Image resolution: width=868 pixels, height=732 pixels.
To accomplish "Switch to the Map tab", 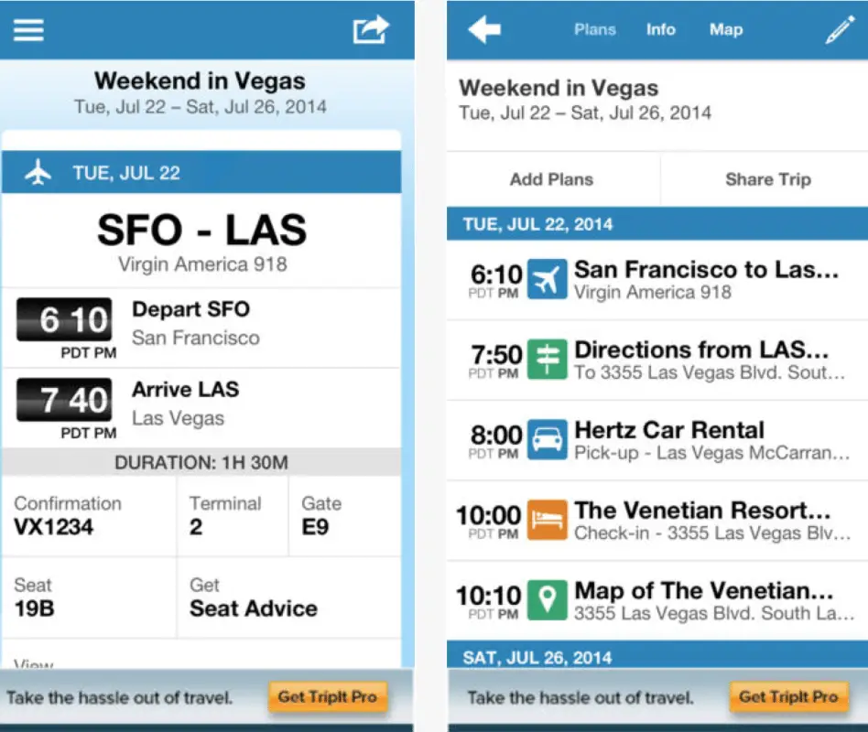I will pyautogui.click(x=726, y=29).
